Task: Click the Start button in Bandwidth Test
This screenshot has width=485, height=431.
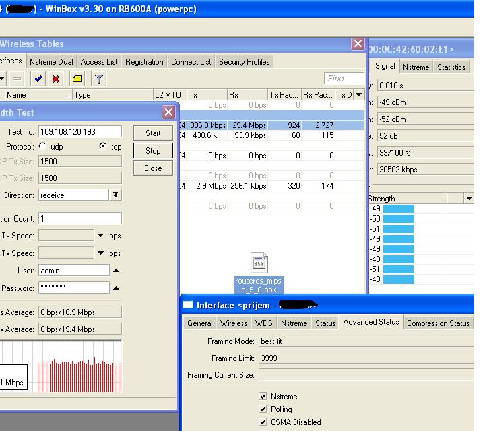Action: click(153, 133)
